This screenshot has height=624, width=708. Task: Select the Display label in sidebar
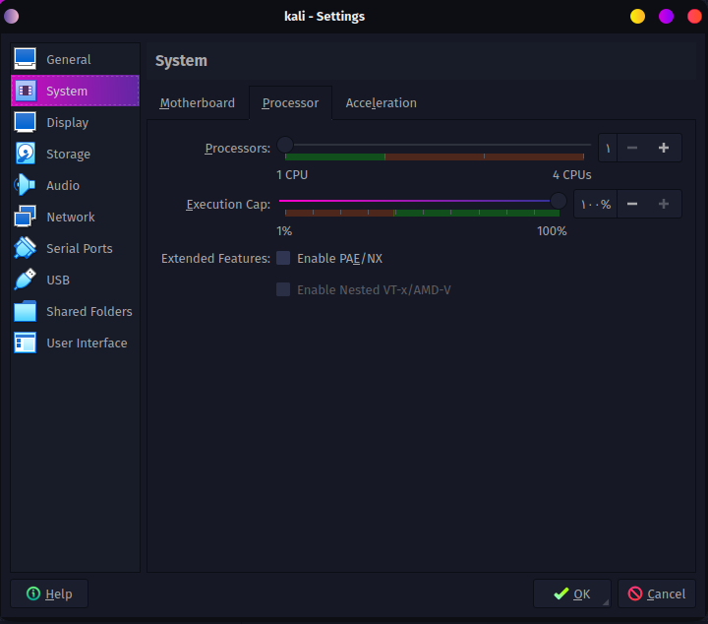tap(68, 123)
